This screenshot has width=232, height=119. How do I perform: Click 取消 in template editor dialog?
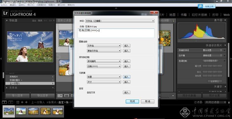[x=148, y=102]
